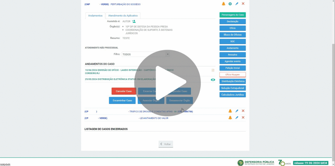Click the green plus icon on the top case row
Viewport: 335px width, 166px height.
point(230,4)
